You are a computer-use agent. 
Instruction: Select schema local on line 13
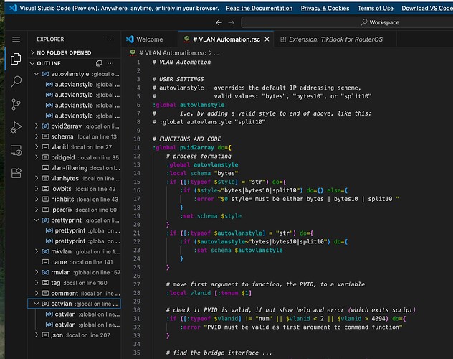(75, 136)
